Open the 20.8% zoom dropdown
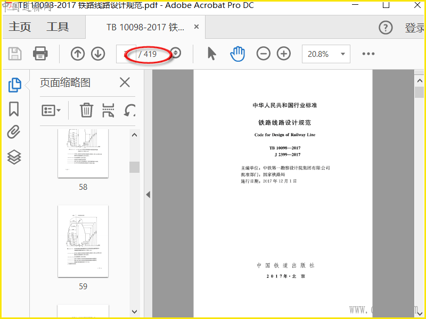This screenshot has height=319, width=426. coord(326,54)
